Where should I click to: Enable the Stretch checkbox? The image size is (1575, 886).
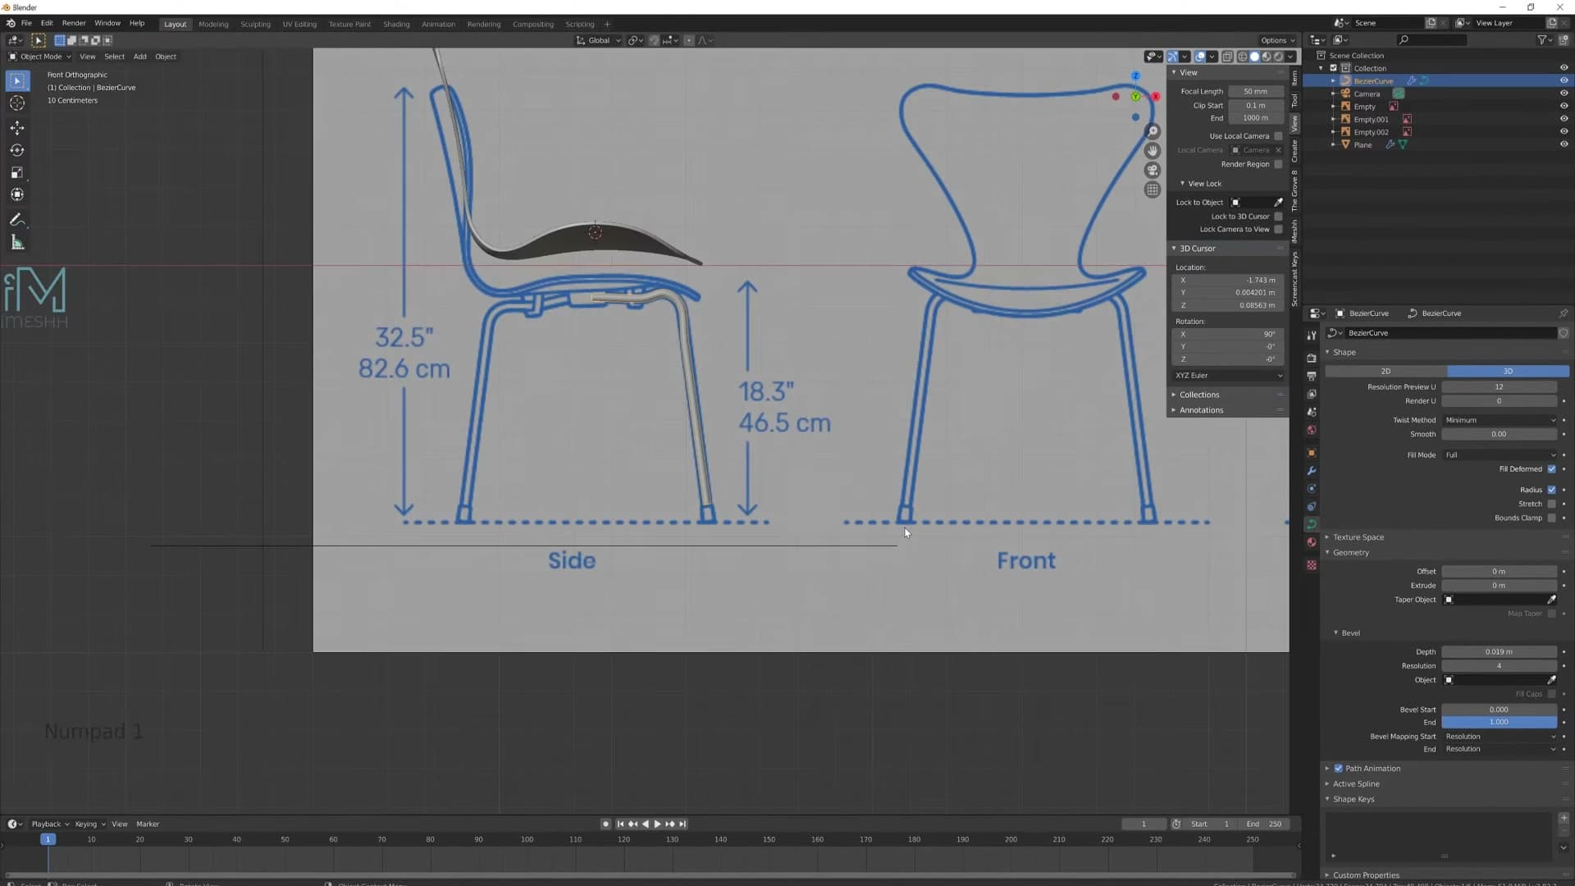tap(1551, 504)
